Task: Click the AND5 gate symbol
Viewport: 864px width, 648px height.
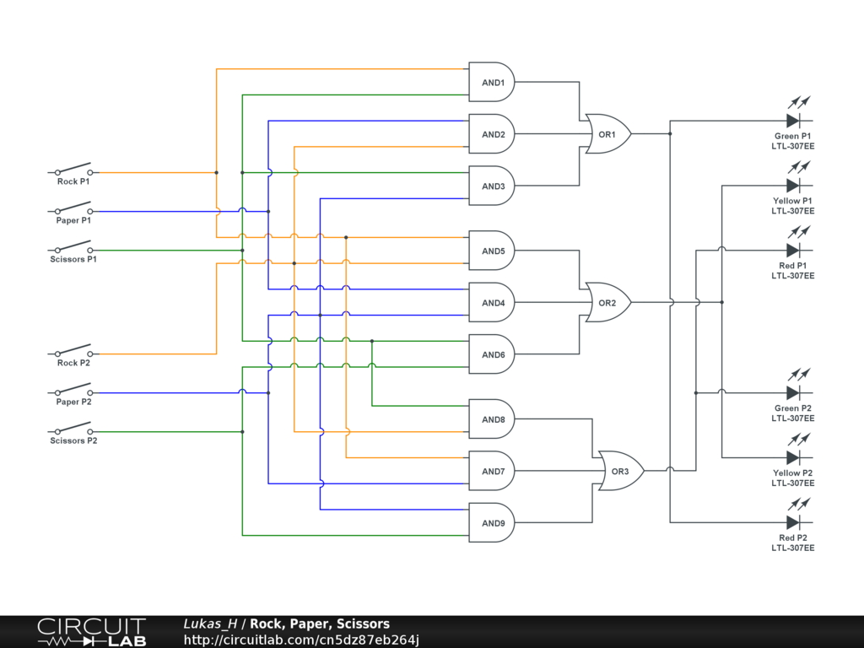Action: tap(491, 251)
